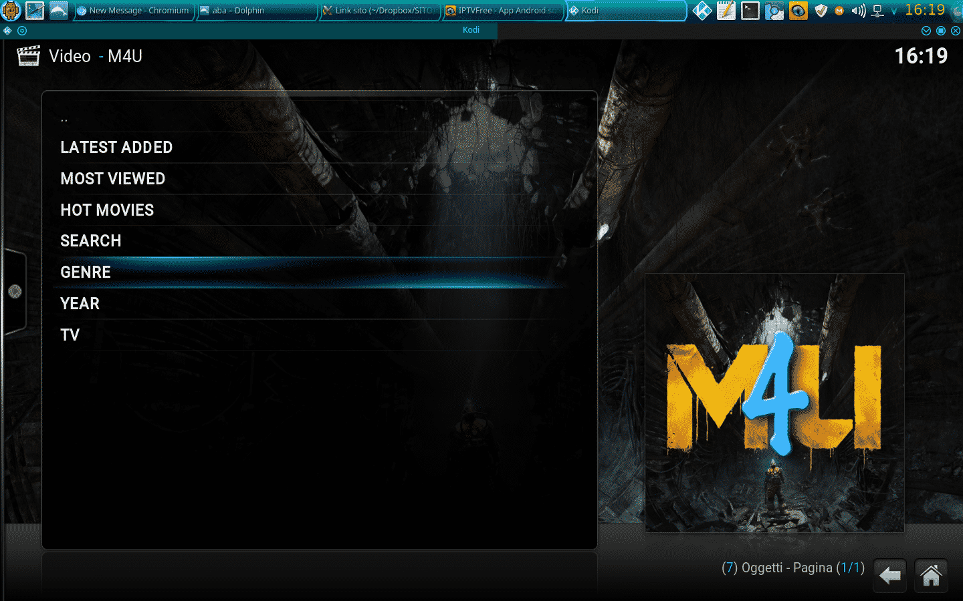Toggle the on-all-desktops pin in titlebar

tap(22, 31)
